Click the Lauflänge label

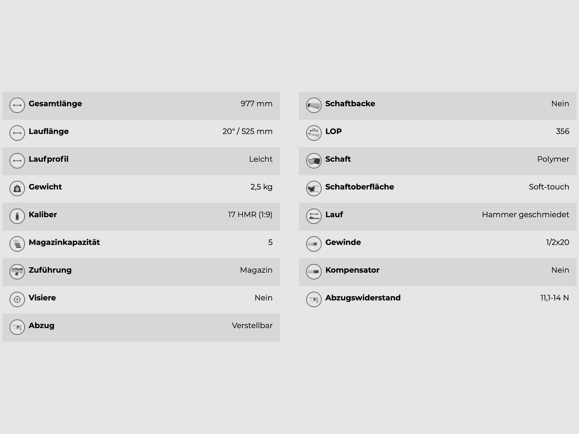[48, 131]
